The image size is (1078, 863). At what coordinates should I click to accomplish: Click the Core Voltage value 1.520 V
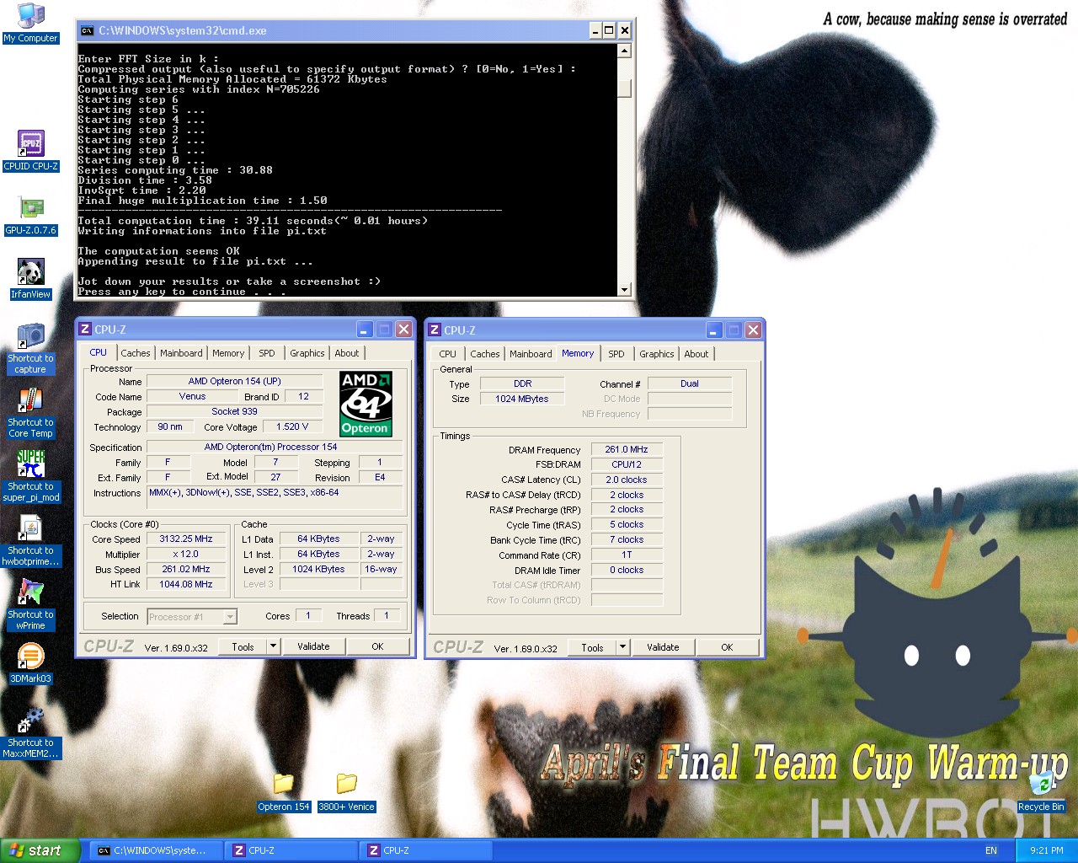(x=292, y=427)
